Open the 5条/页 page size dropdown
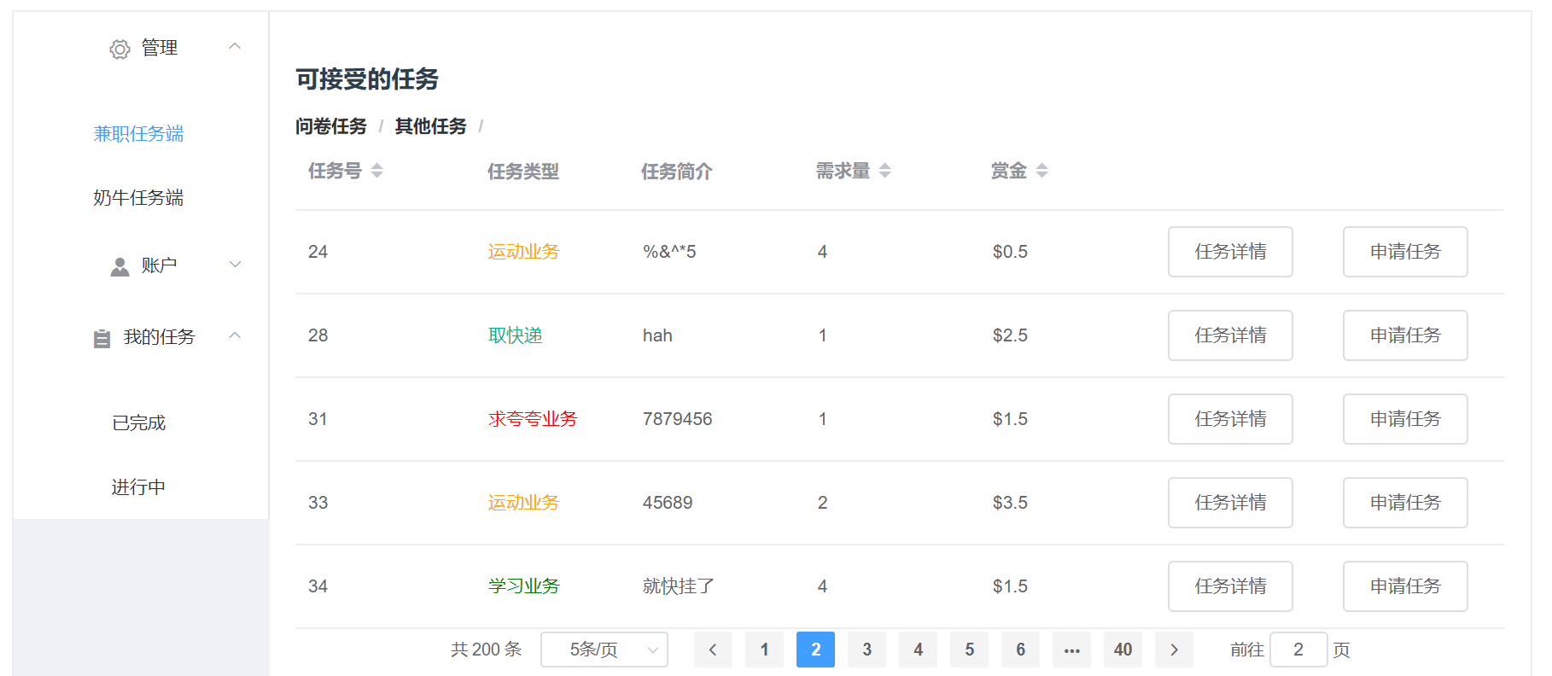Screen dimensions: 1552x676 [604, 650]
